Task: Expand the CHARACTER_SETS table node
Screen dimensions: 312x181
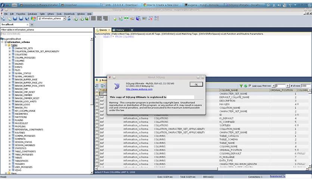Action: 10,48
